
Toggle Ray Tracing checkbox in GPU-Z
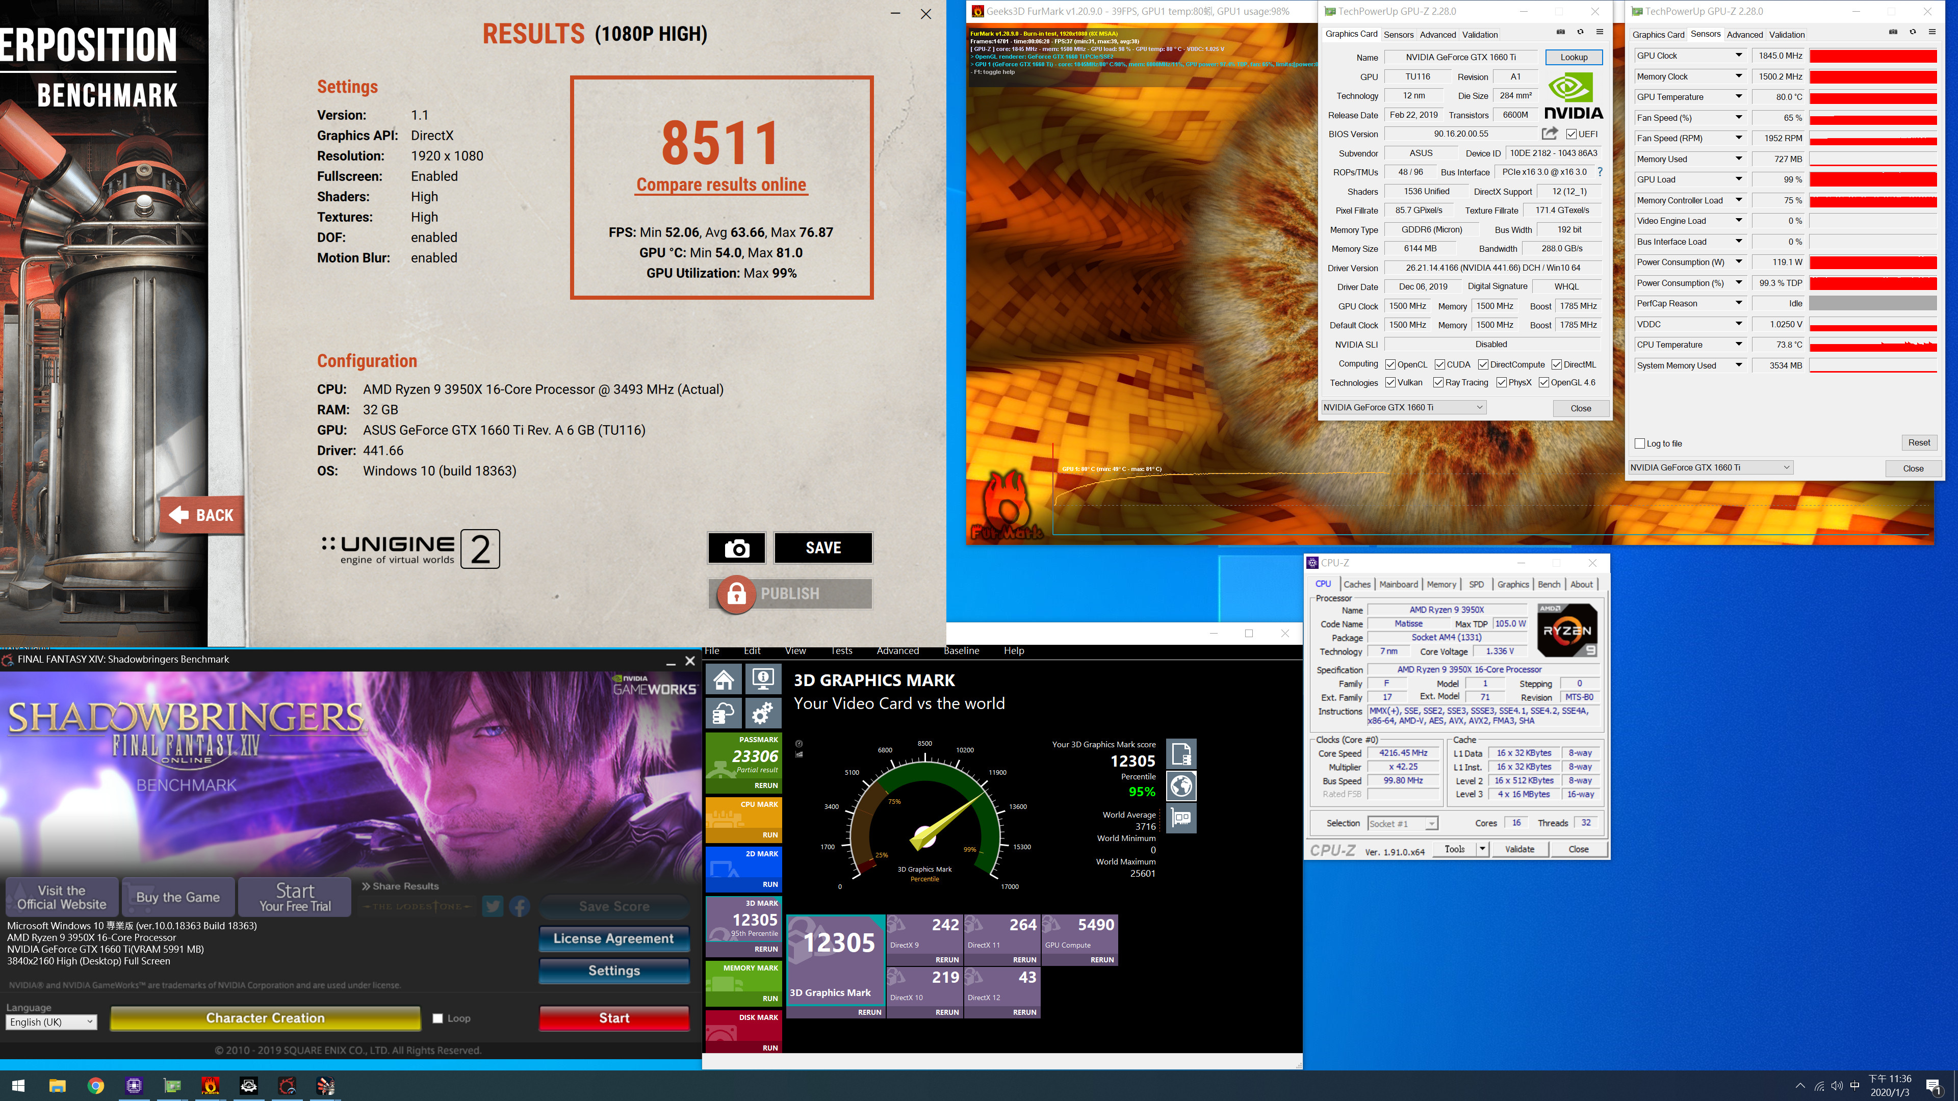(1438, 383)
